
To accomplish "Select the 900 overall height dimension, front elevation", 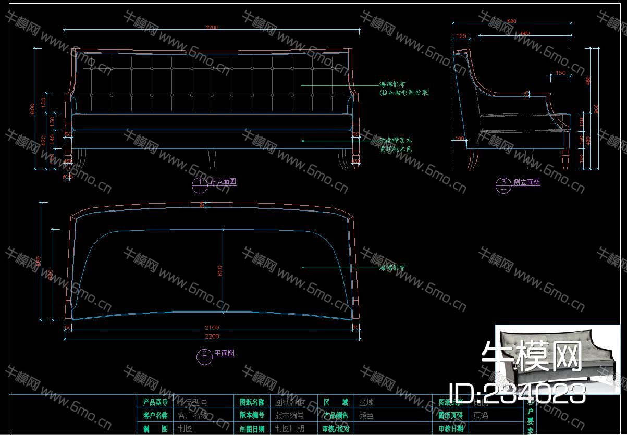I will coord(32,109).
